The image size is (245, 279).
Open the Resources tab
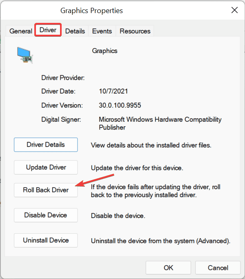pyautogui.click(x=135, y=31)
